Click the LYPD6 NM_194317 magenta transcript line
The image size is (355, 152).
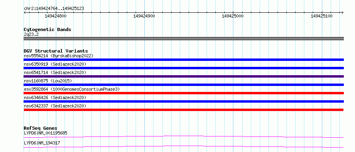click(183, 146)
